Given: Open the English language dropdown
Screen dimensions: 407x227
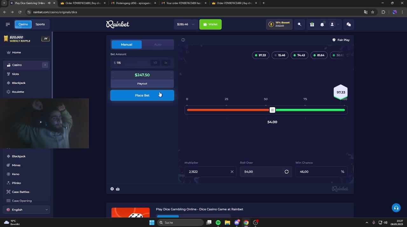Looking at the screenshot, I should click(x=26, y=210).
